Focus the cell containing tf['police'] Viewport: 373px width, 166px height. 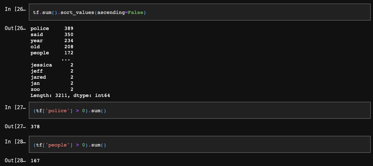point(200,110)
